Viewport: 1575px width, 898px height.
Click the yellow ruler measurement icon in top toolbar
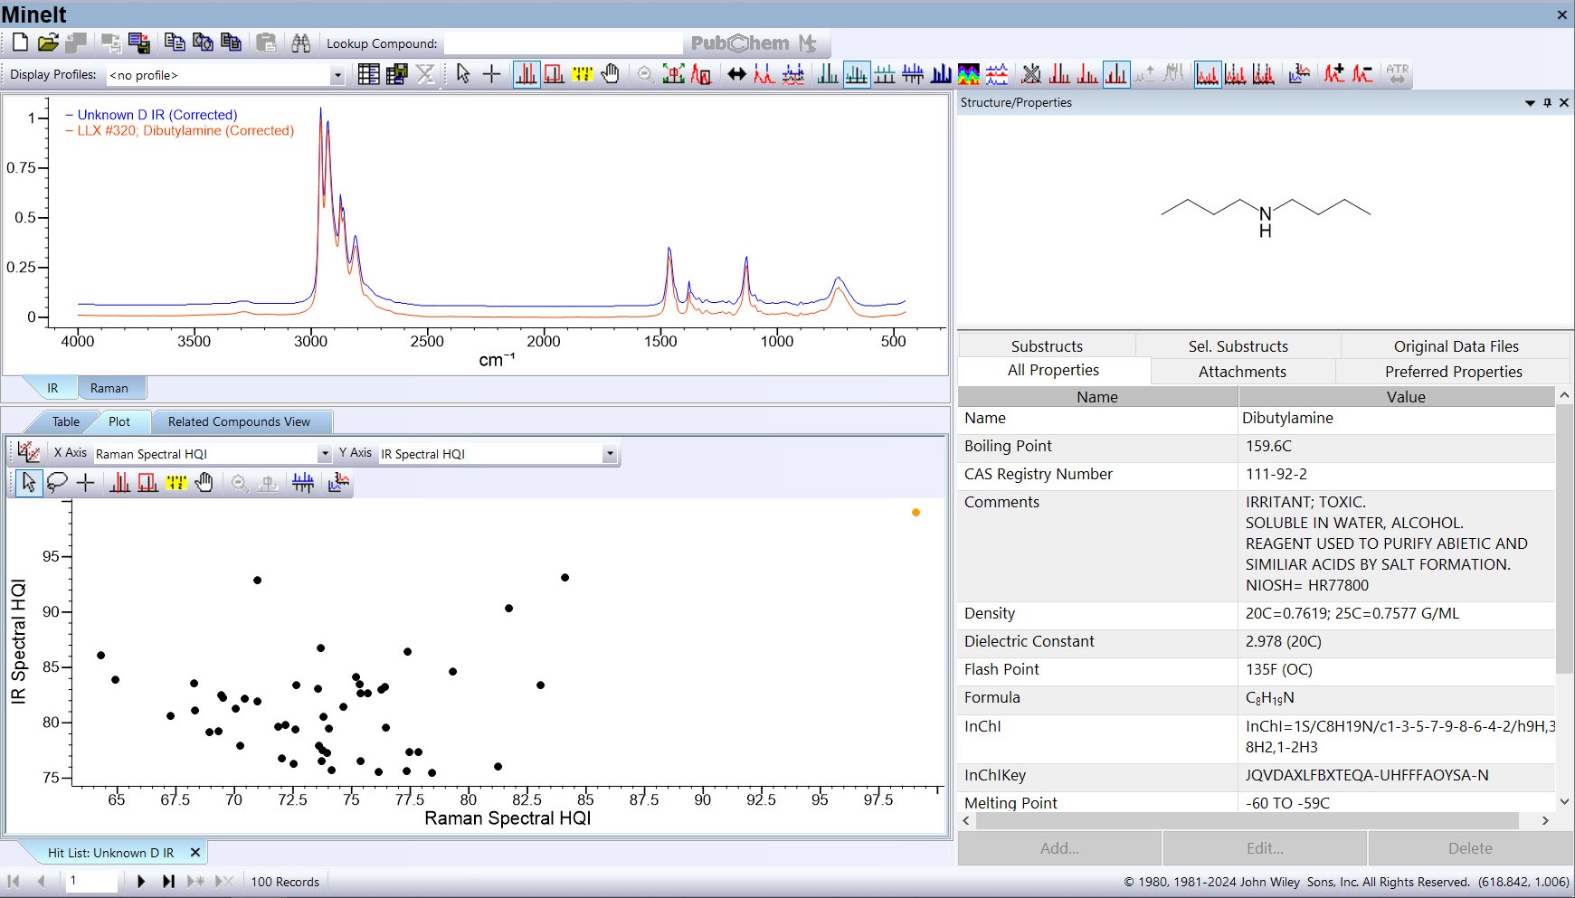[x=583, y=74]
